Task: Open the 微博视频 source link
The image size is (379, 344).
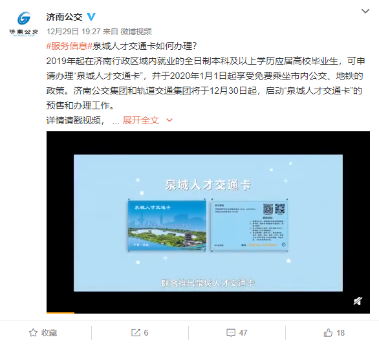Action: (136, 32)
